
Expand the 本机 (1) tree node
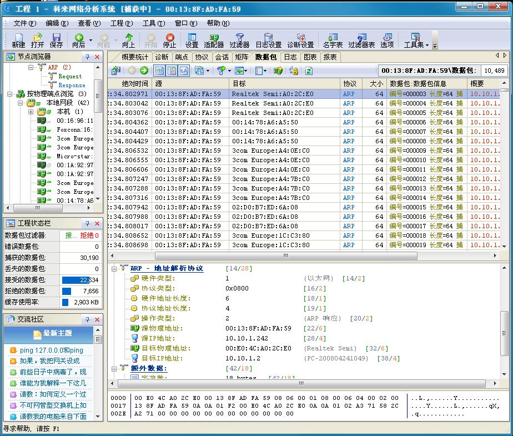[31, 112]
